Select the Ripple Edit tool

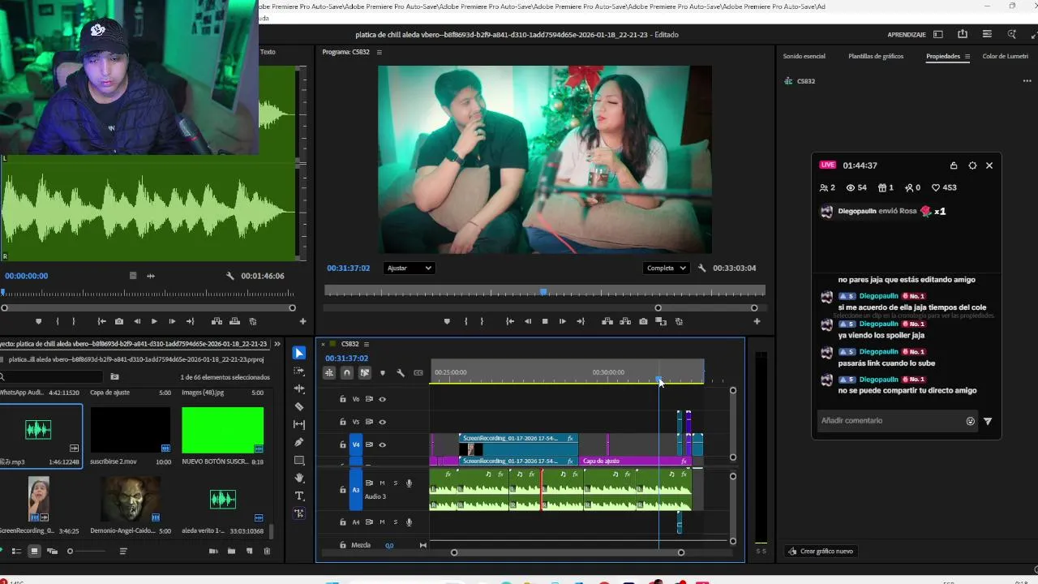coord(299,389)
